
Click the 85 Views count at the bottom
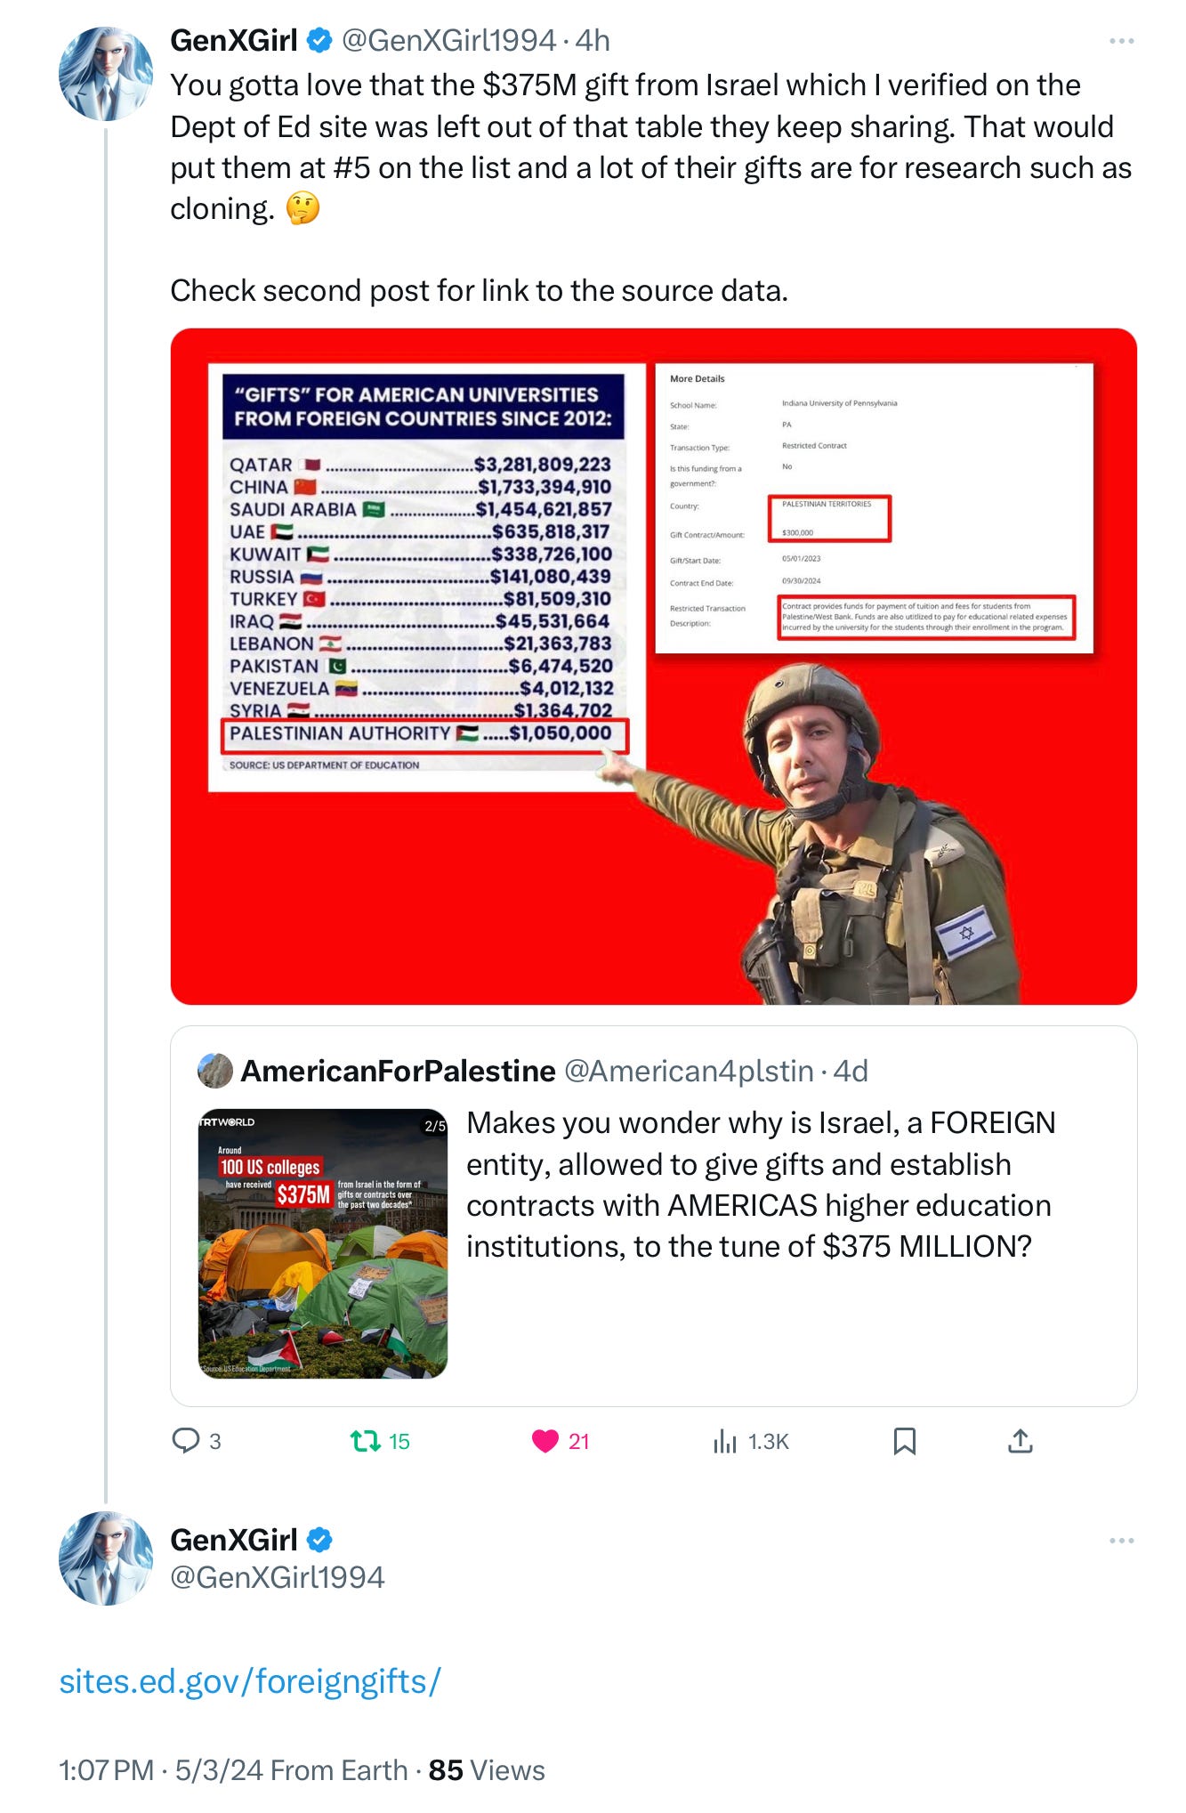[x=487, y=1769]
